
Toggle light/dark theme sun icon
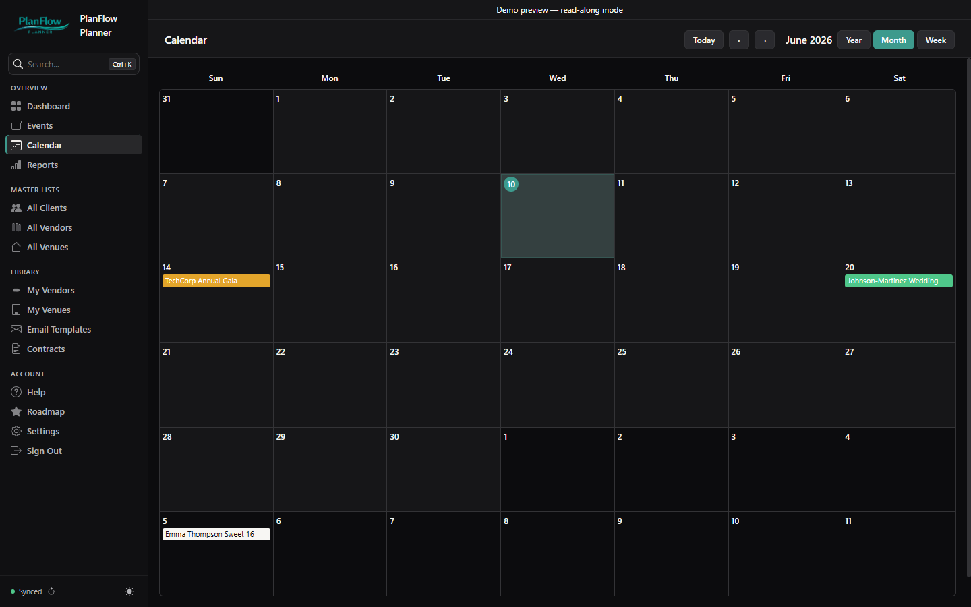pos(129,591)
